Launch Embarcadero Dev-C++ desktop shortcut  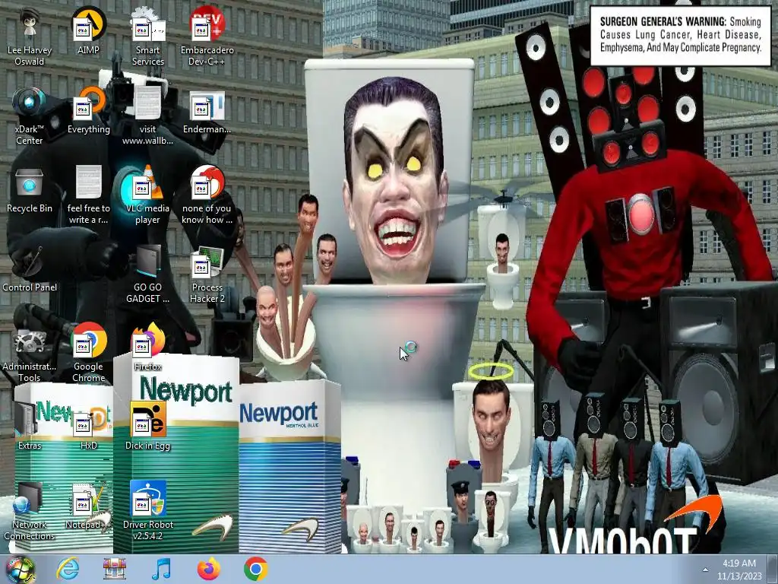point(207,37)
